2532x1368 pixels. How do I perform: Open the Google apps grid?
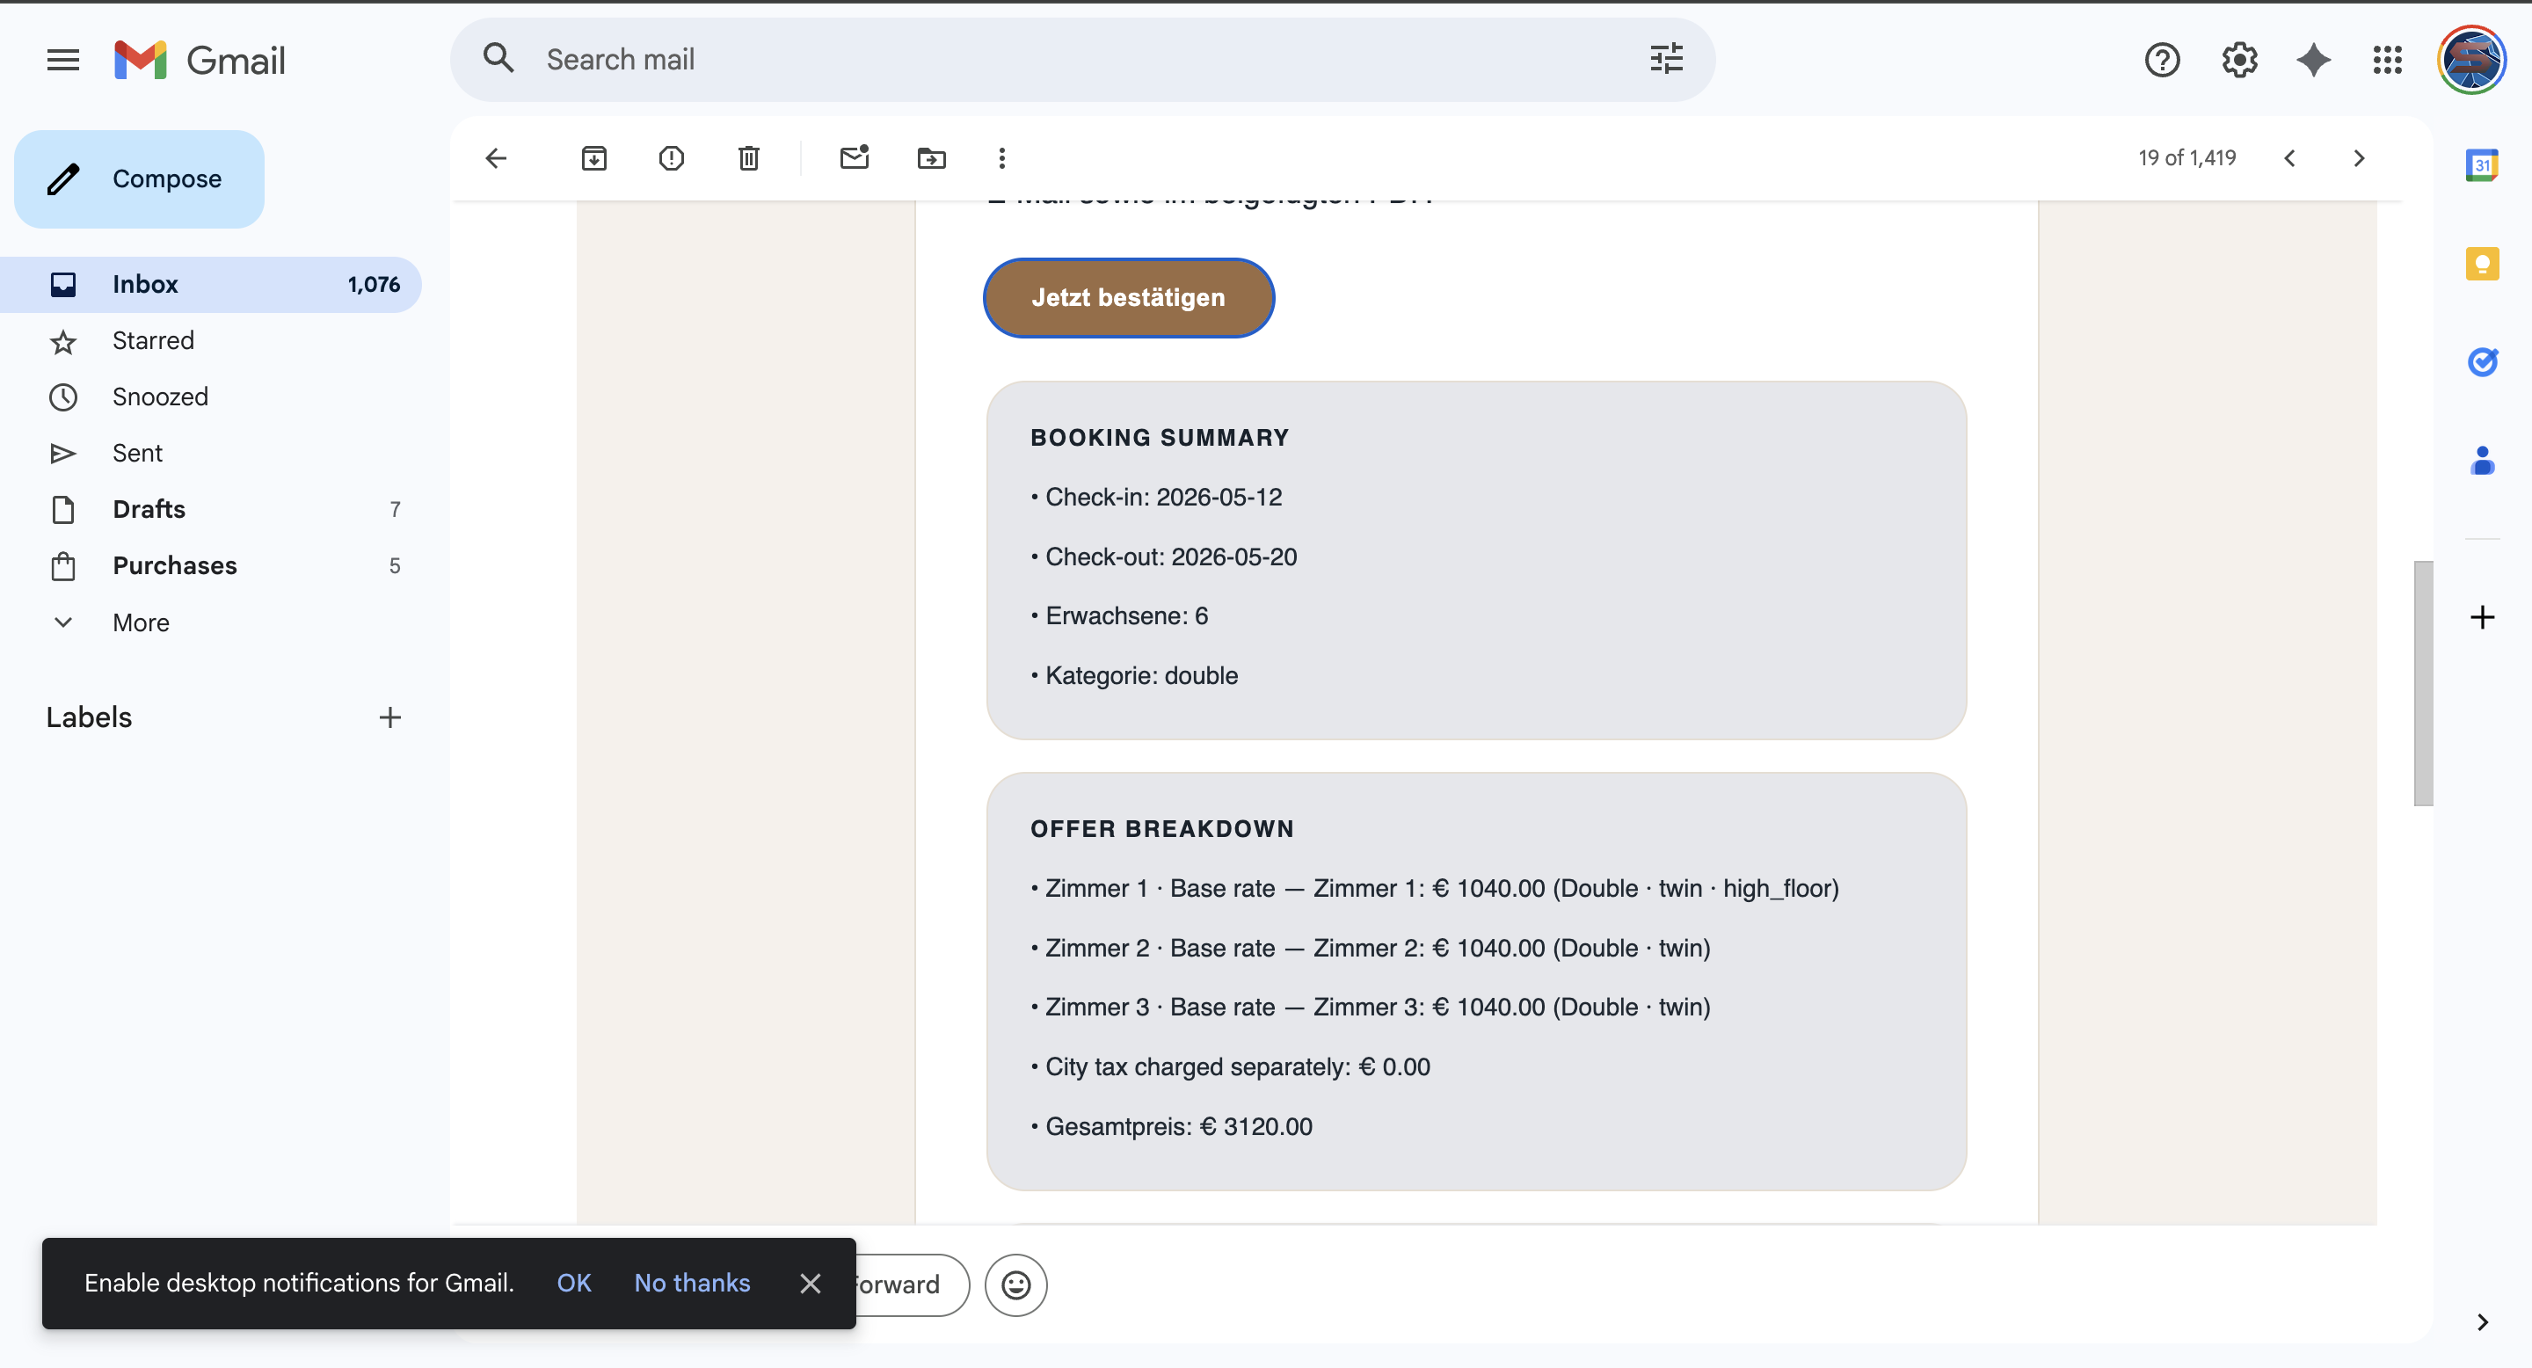click(2388, 60)
